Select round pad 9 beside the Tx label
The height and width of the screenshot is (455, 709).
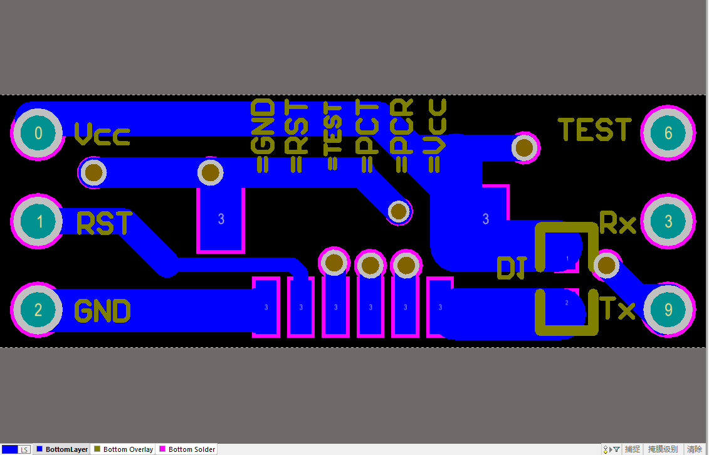pos(668,310)
